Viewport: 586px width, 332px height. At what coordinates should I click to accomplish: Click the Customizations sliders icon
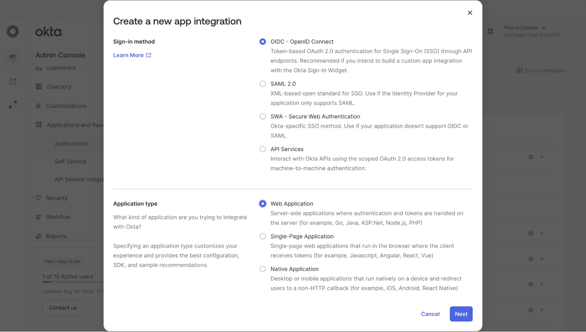[38, 106]
